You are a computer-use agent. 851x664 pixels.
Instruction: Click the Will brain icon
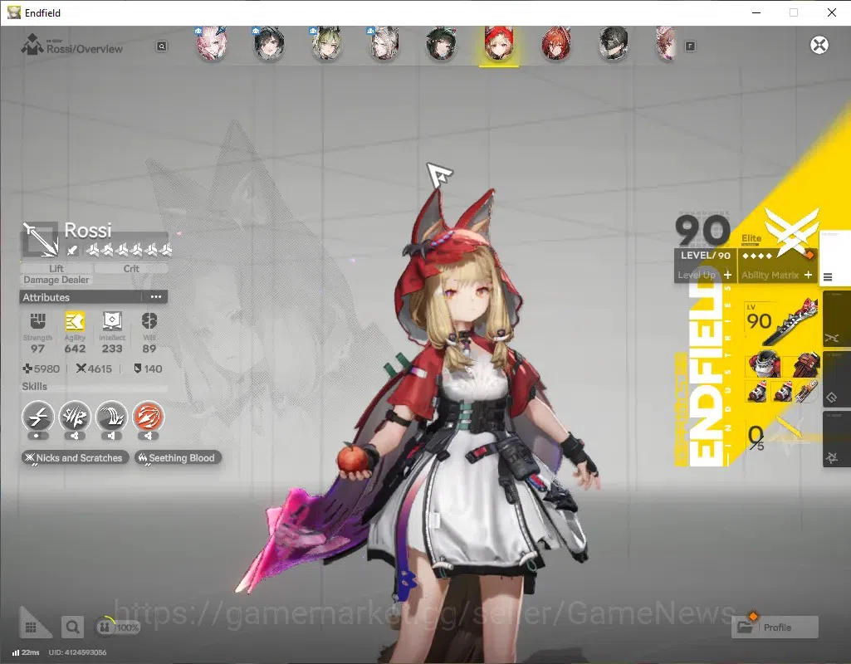[149, 320]
